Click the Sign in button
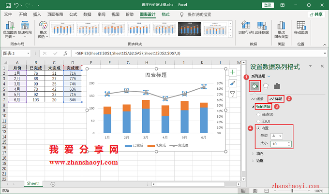The height and width of the screenshot is (194, 329). click(x=268, y=5)
